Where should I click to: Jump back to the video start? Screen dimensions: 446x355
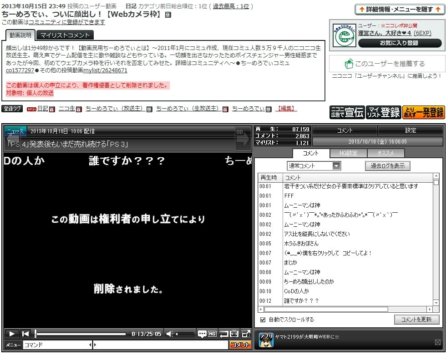(x=26, y=334)
